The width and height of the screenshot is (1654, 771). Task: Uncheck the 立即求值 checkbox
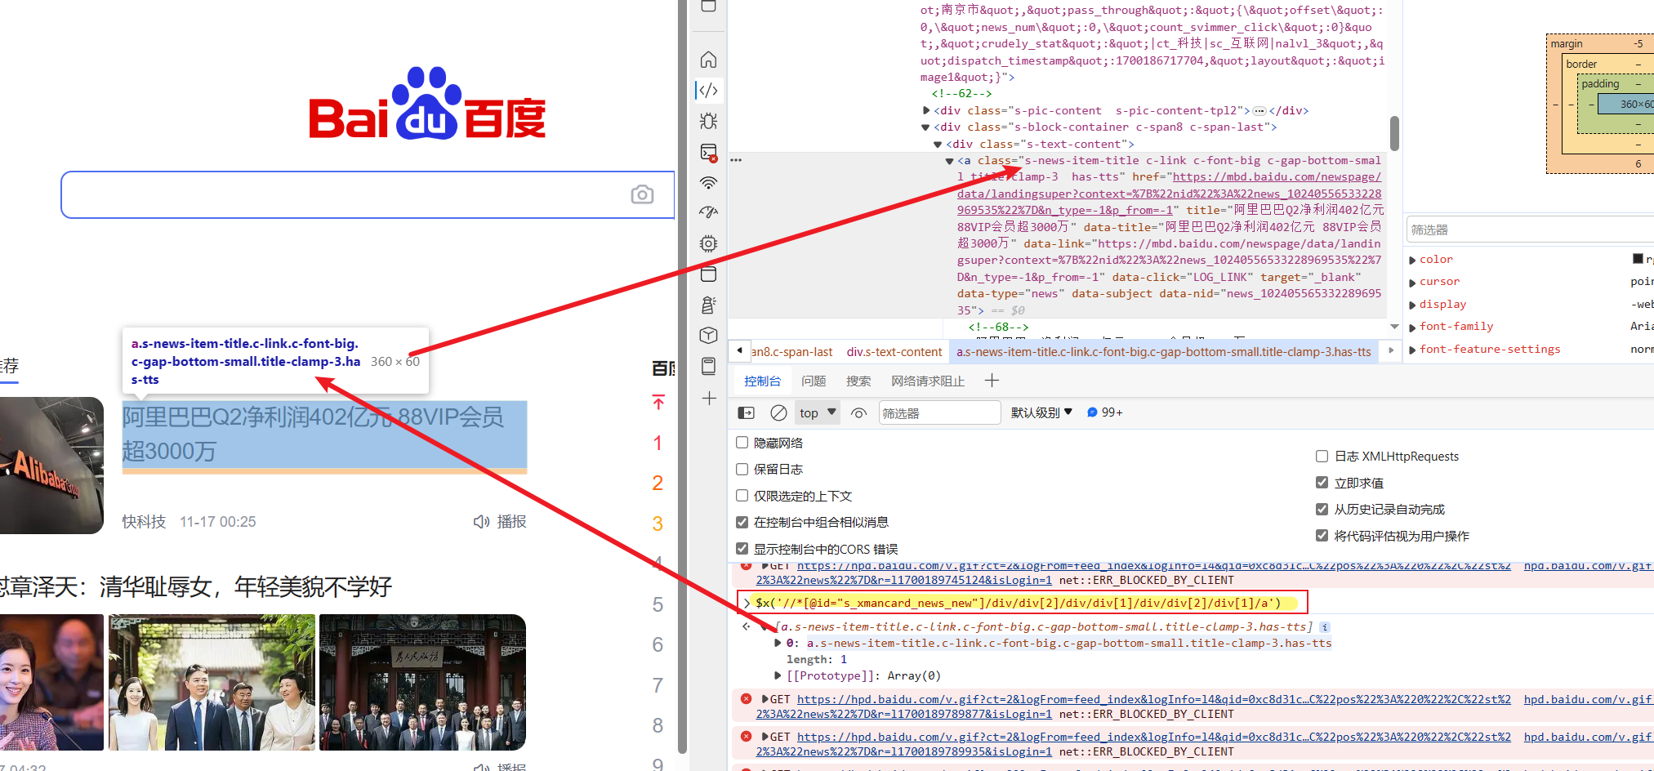tap(1322, 483)
